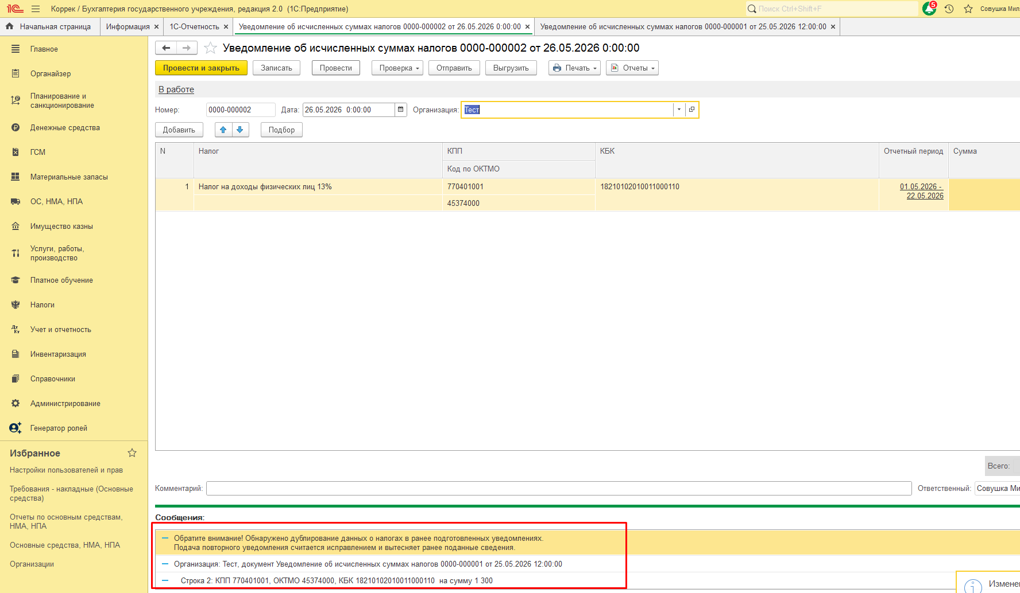The width and height of the screenshot is (1020, 593).
Task: Select the КБК cell 18210102010011000110
Action: tap(737, 194)
